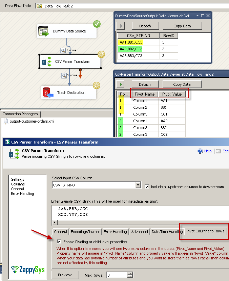The width and height of the screenshot is (229, 281).
Task: Select the CSV Parser Transform icon
Action: click(46, 61)
